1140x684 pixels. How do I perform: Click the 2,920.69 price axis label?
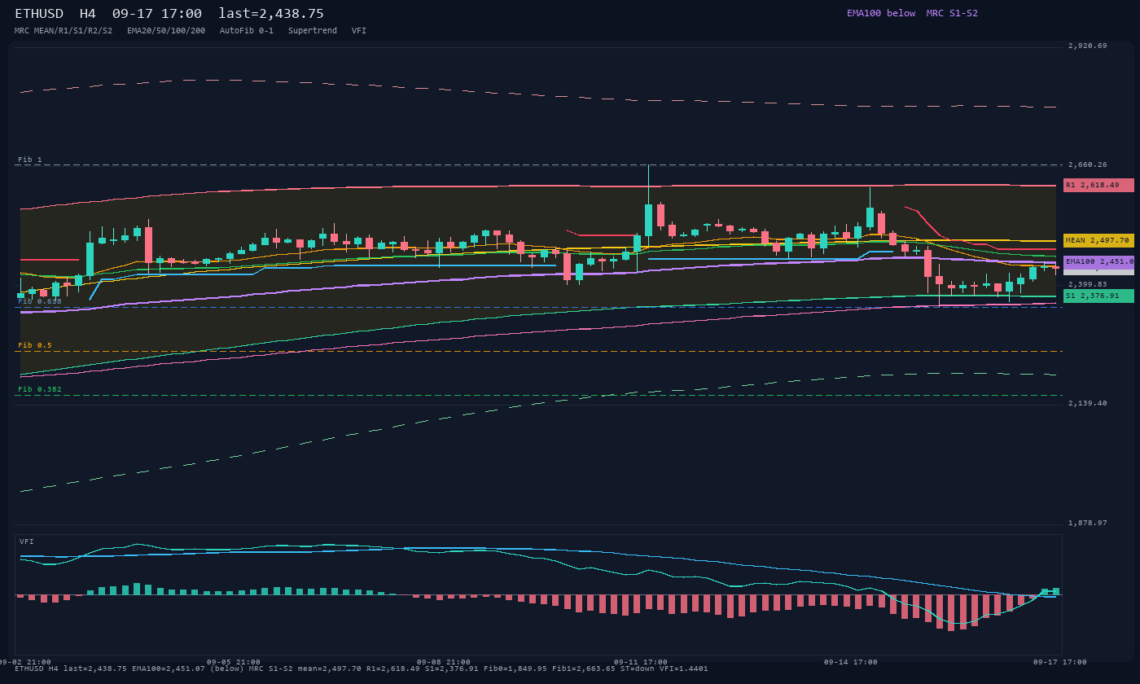[1088, 46]
